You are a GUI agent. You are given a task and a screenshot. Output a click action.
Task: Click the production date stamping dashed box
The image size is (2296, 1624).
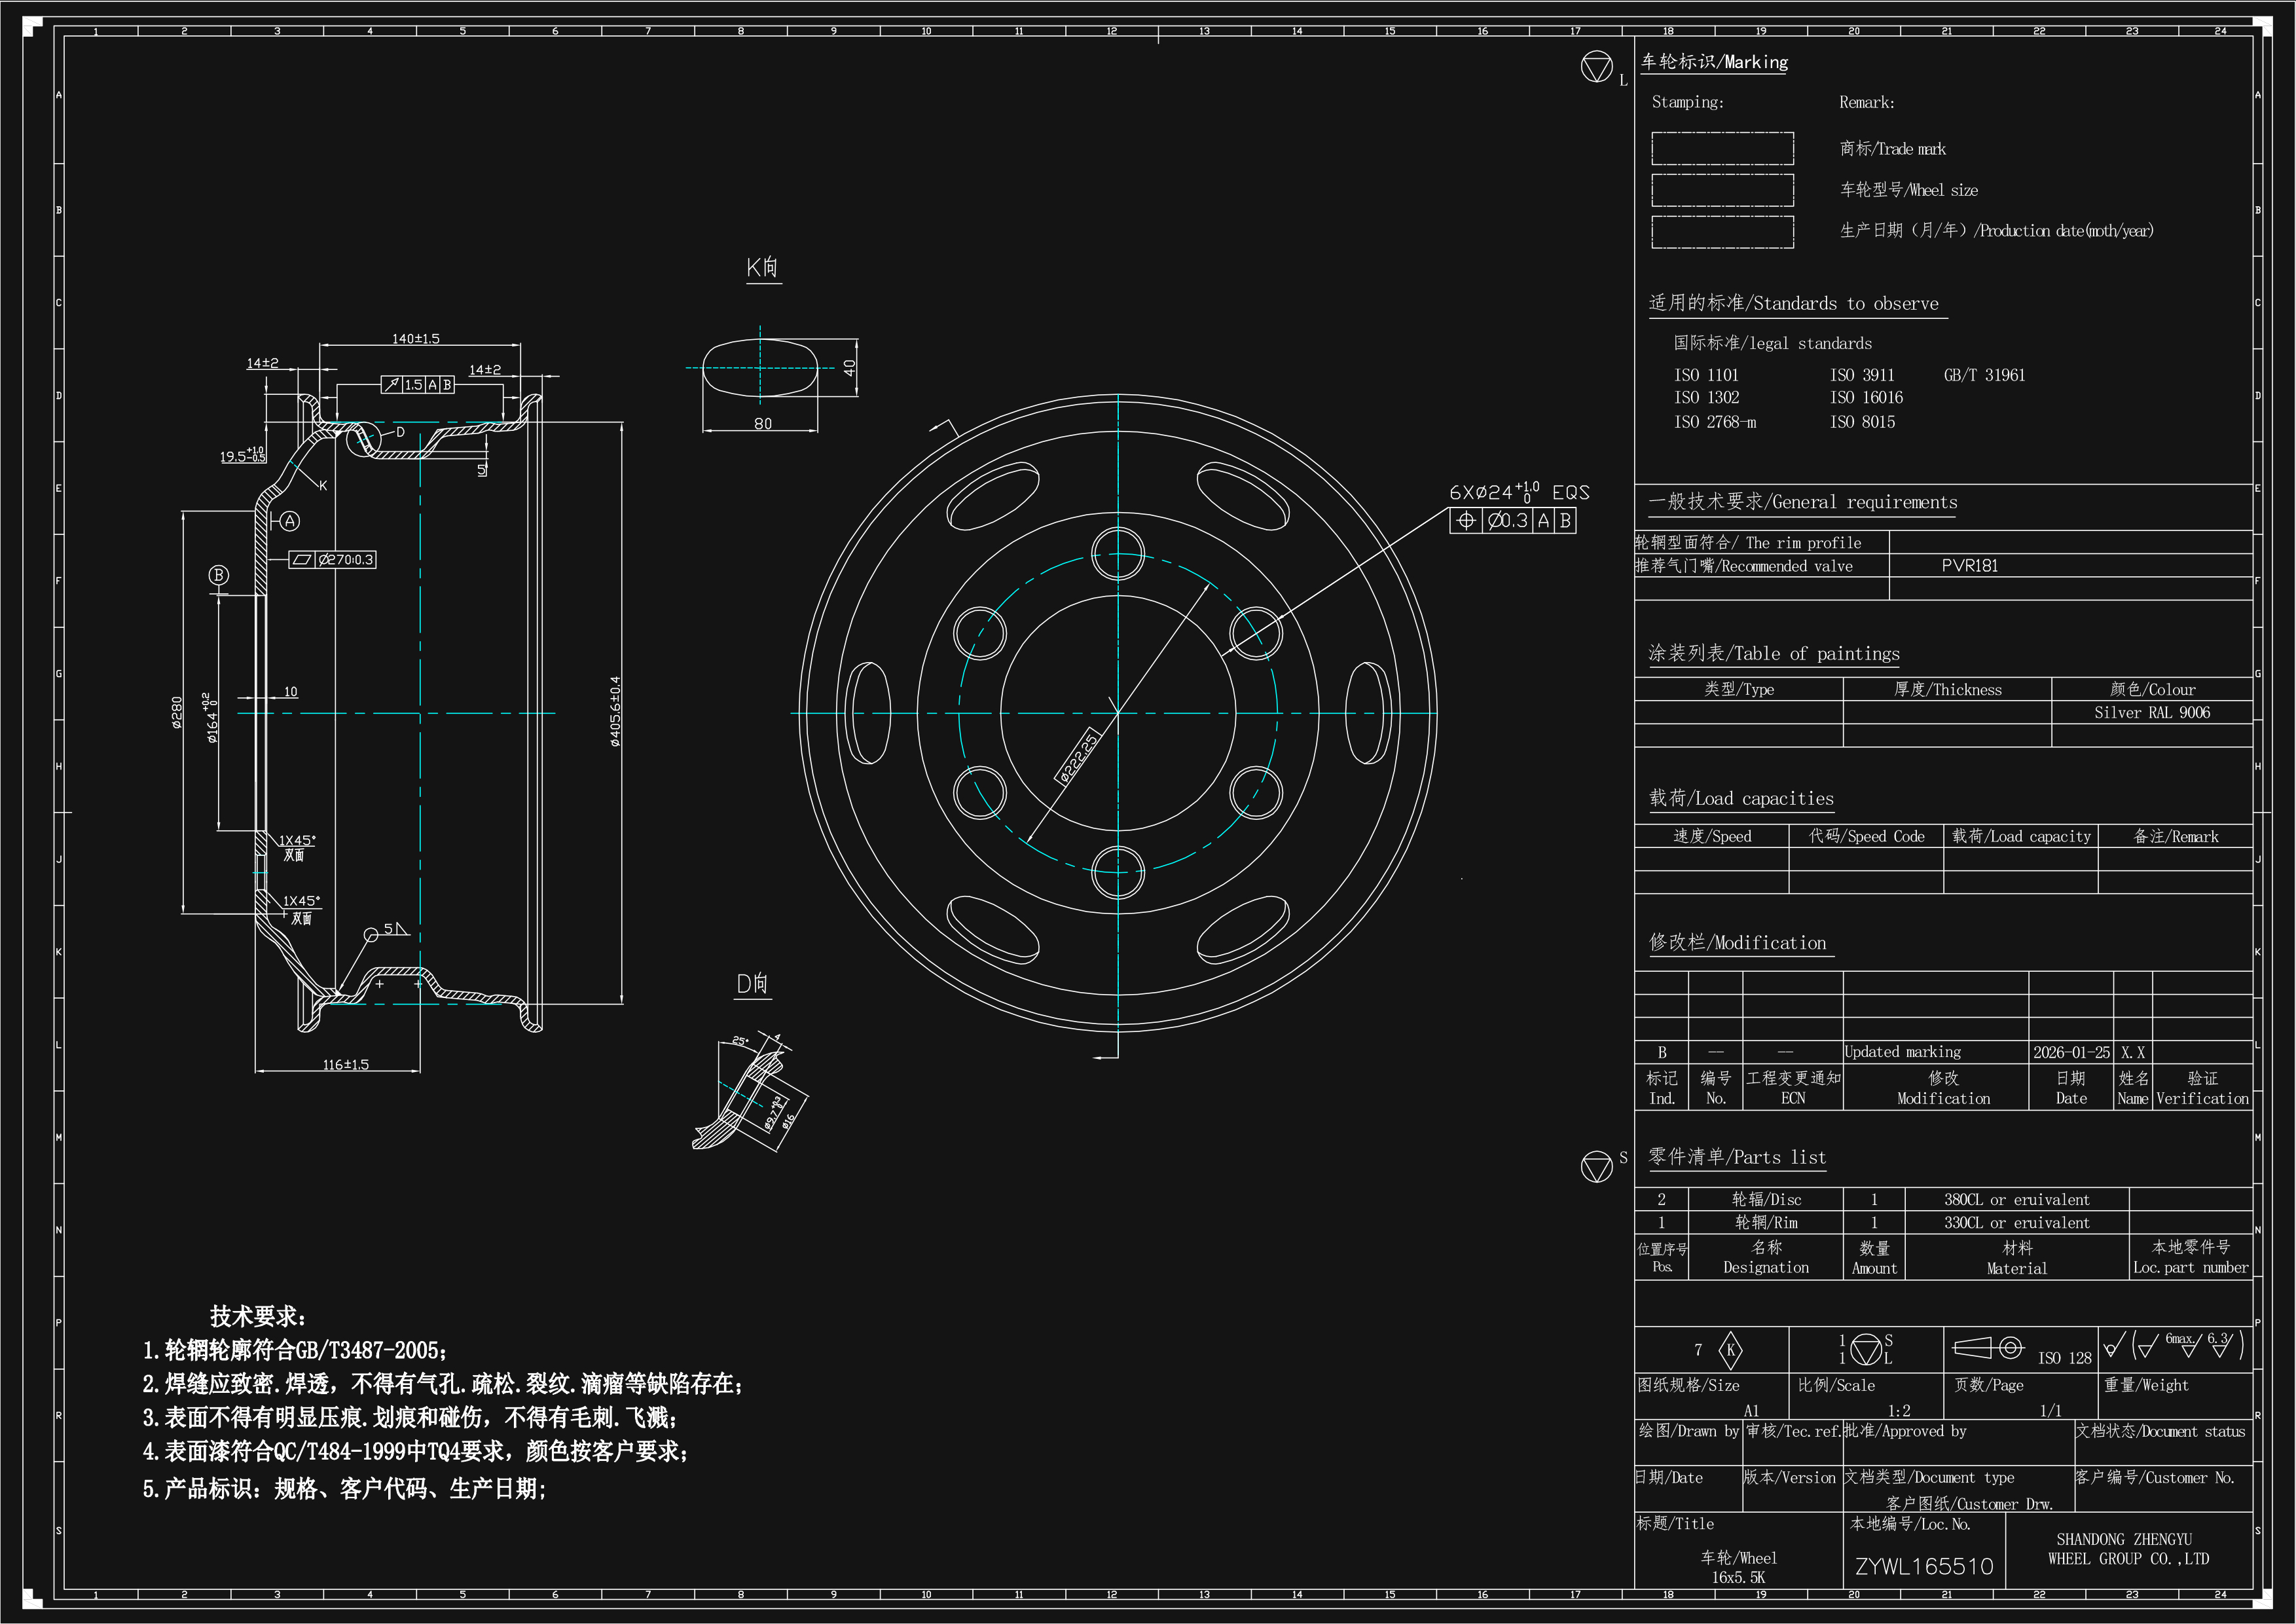point(1722,231)
